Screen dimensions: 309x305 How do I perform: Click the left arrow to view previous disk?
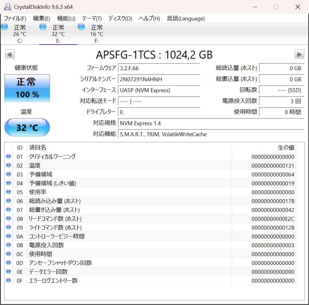coord(9,54)
